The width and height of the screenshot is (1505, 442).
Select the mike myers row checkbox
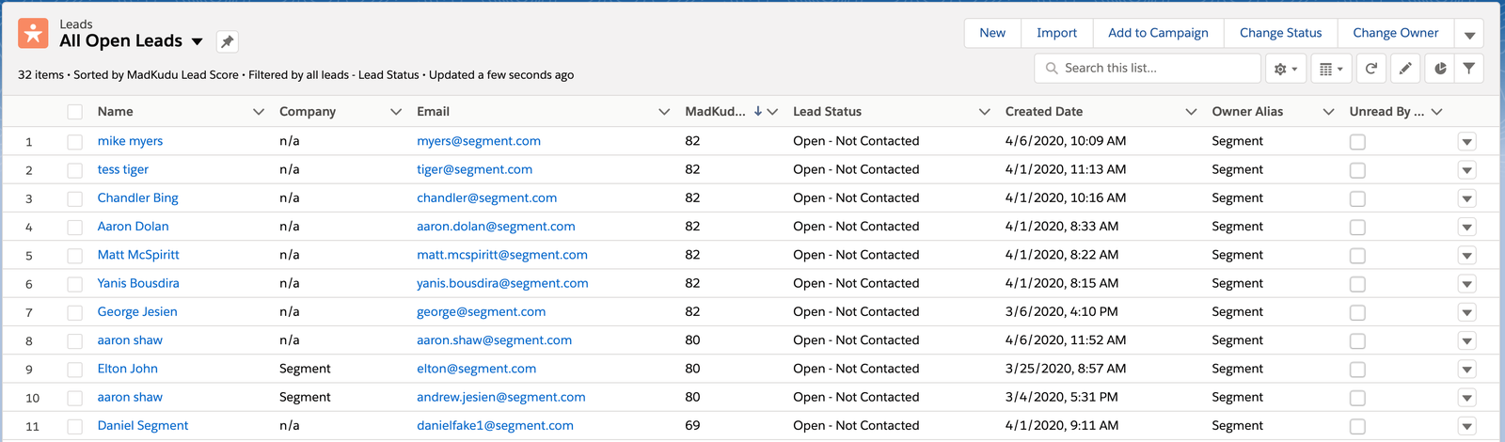coord(75,142)
